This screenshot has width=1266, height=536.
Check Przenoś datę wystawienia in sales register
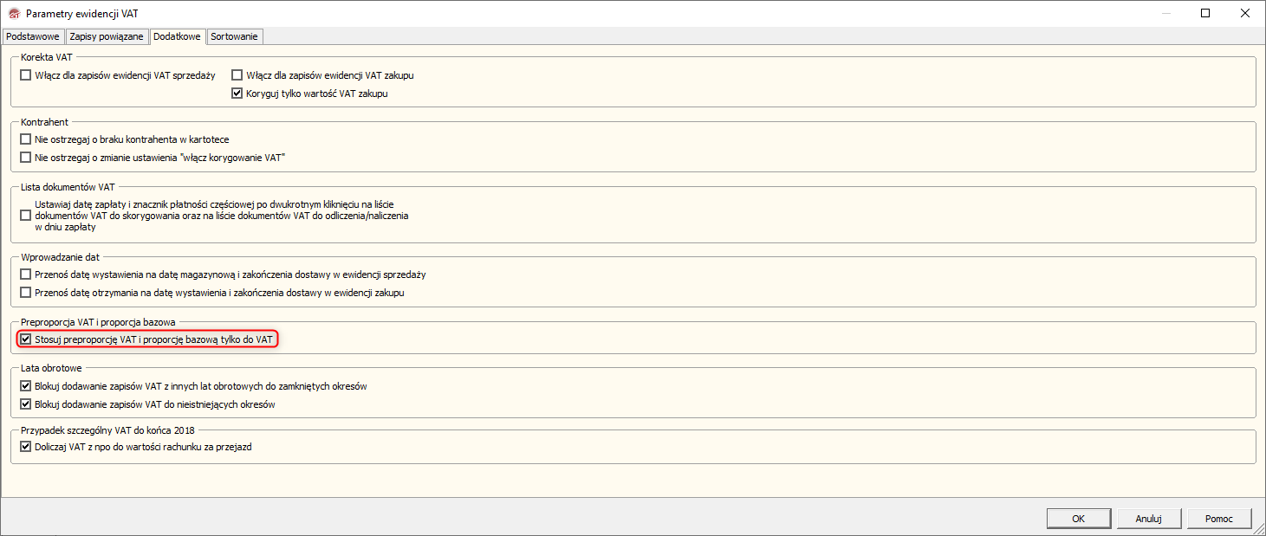[x=26, y=274]
